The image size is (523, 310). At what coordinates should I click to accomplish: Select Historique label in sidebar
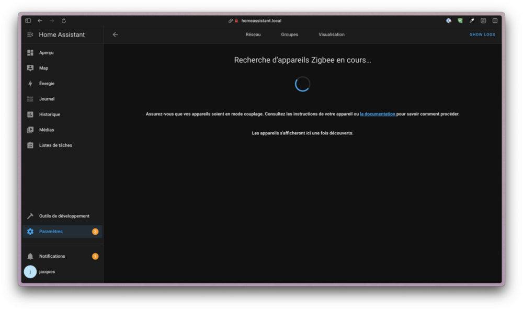click(50, 114)
